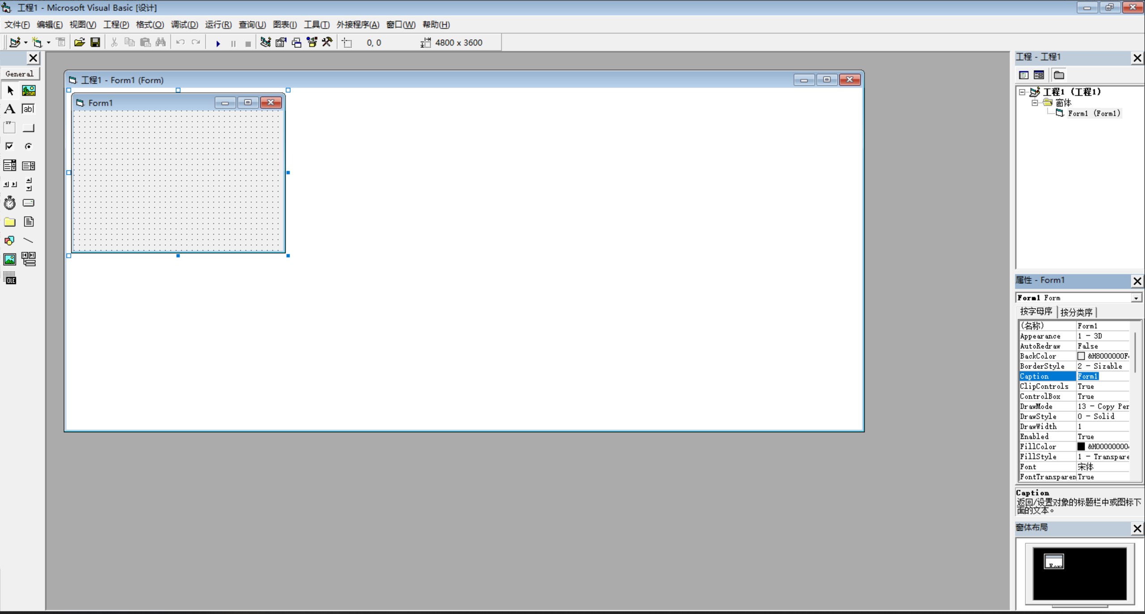Viewport: 1145px width, 614px height.
Task: Show the Toolbox via hammer icon
Action: coord(327,42)
